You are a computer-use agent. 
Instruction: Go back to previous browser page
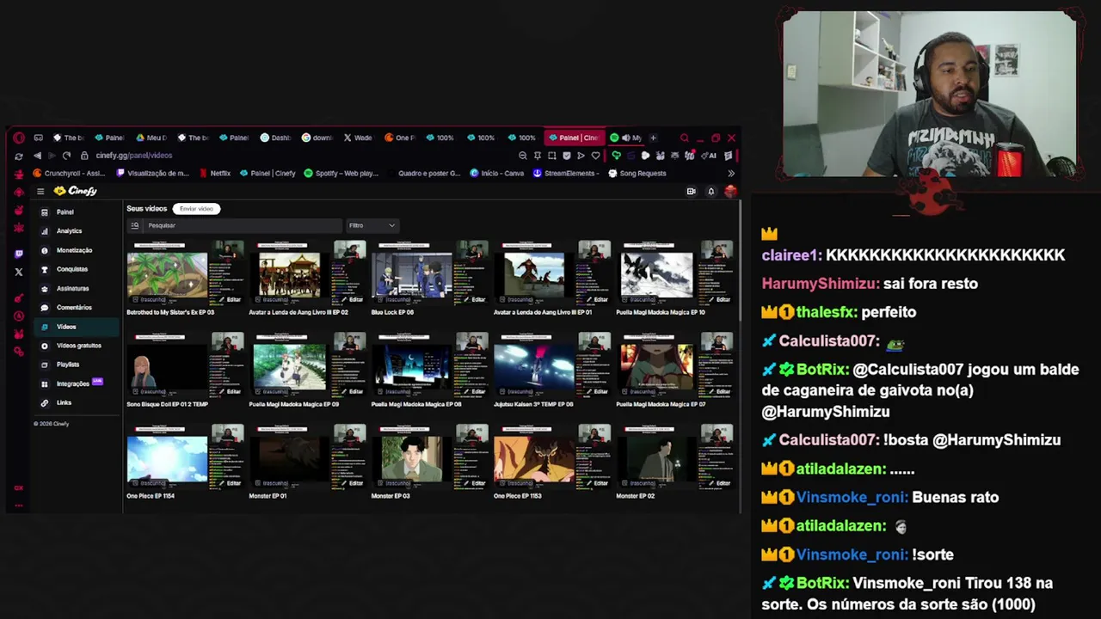click(37, 156)
